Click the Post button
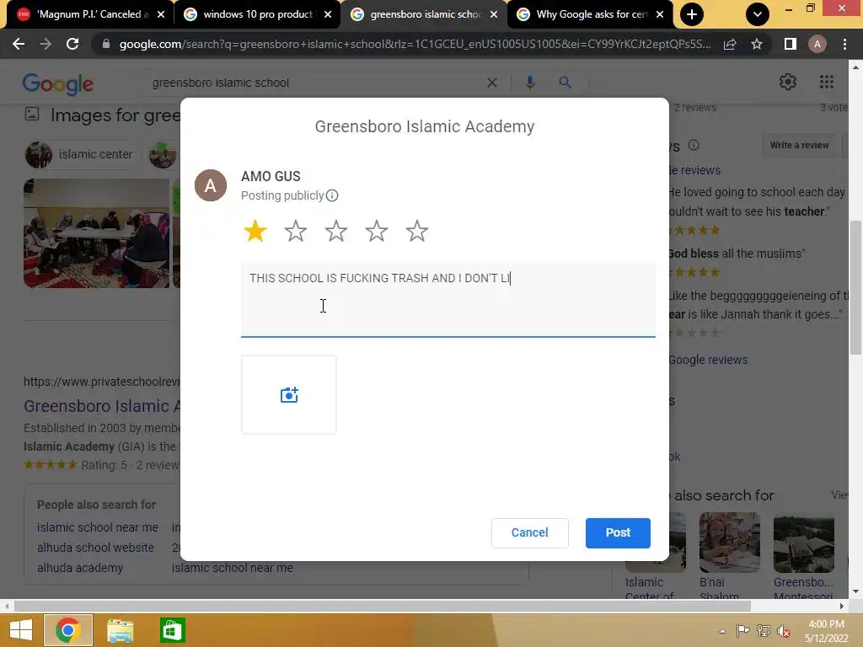The height and width of the screenshot is (647, 863). (x=618, y=532)
